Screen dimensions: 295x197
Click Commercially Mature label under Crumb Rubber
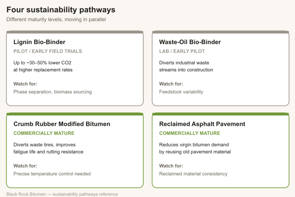coord(44,133)
